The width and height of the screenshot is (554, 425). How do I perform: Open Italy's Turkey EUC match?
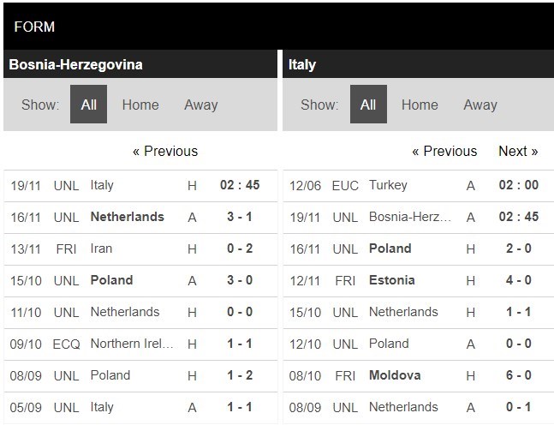(388, 185)
